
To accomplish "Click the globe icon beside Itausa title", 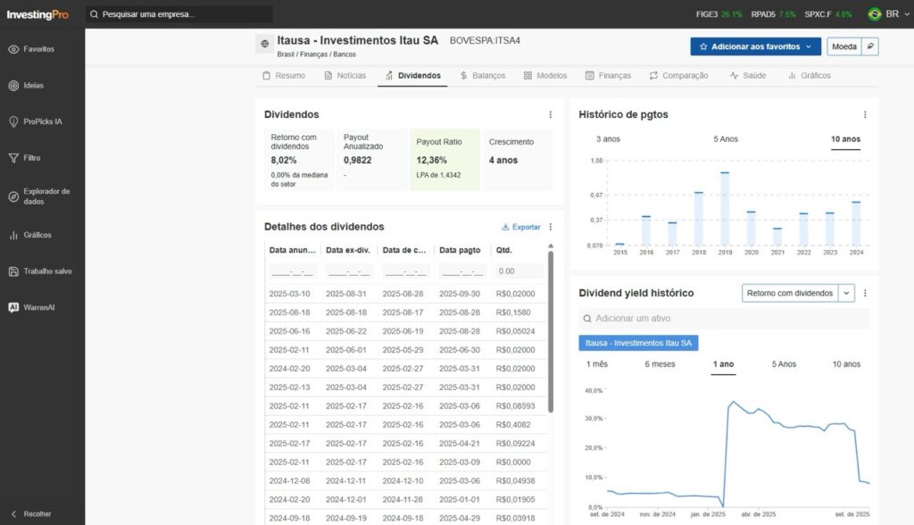I will click(x=264, y=44).
